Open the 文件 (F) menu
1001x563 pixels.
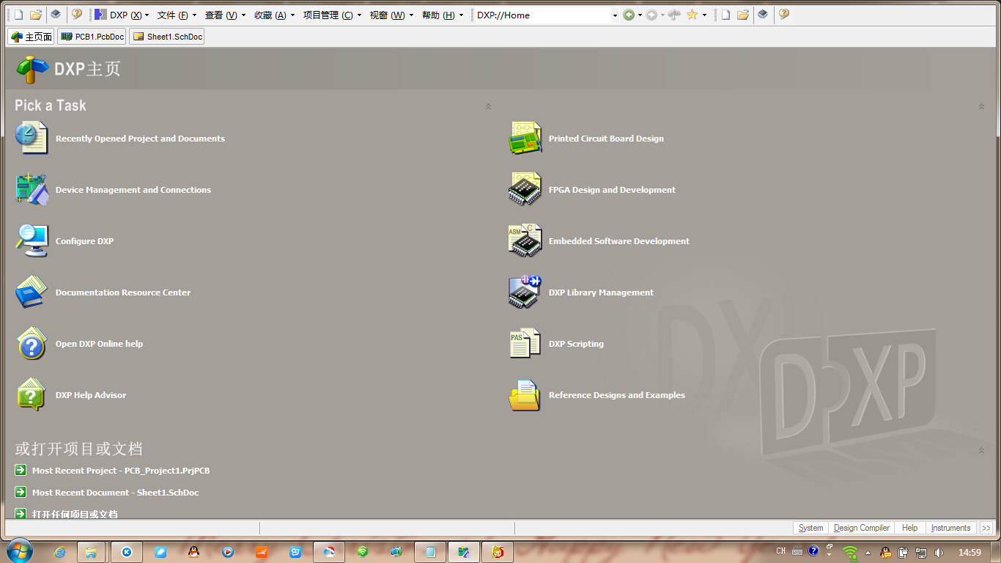(x=177, y=15)
